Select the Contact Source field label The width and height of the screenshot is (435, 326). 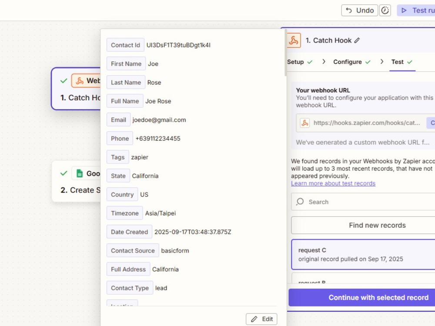133,251
